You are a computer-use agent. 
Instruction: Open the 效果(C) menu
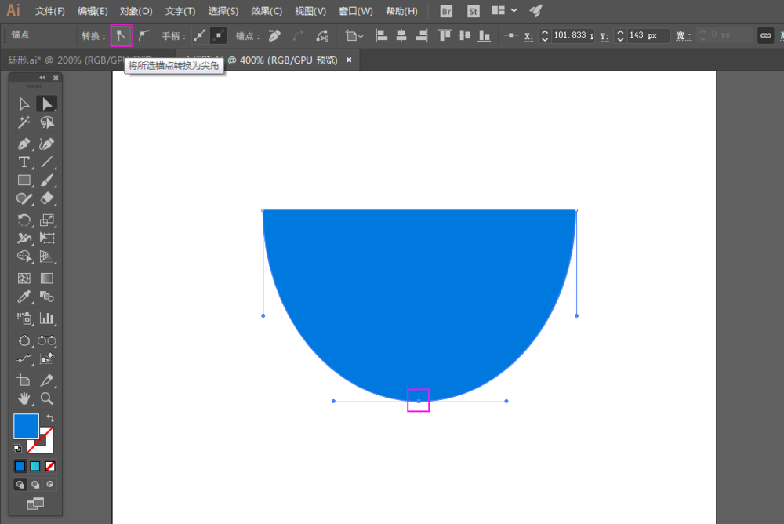(x=267, y=11)
